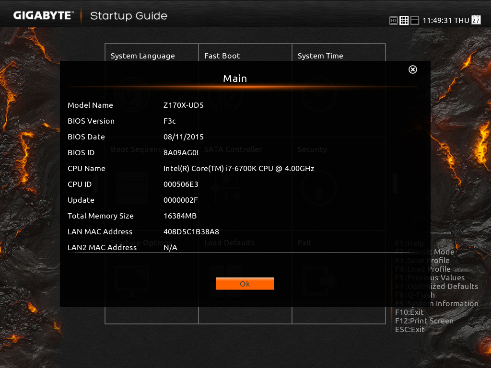Click the orange Ok button
Viewport: 491px width, 368px height.
click(x=245, y=284)
